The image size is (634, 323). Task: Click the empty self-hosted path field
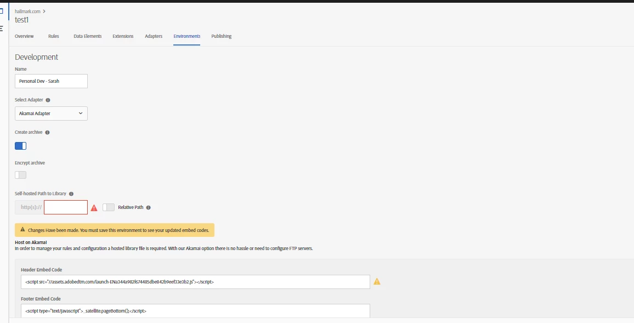coord(66,207)
